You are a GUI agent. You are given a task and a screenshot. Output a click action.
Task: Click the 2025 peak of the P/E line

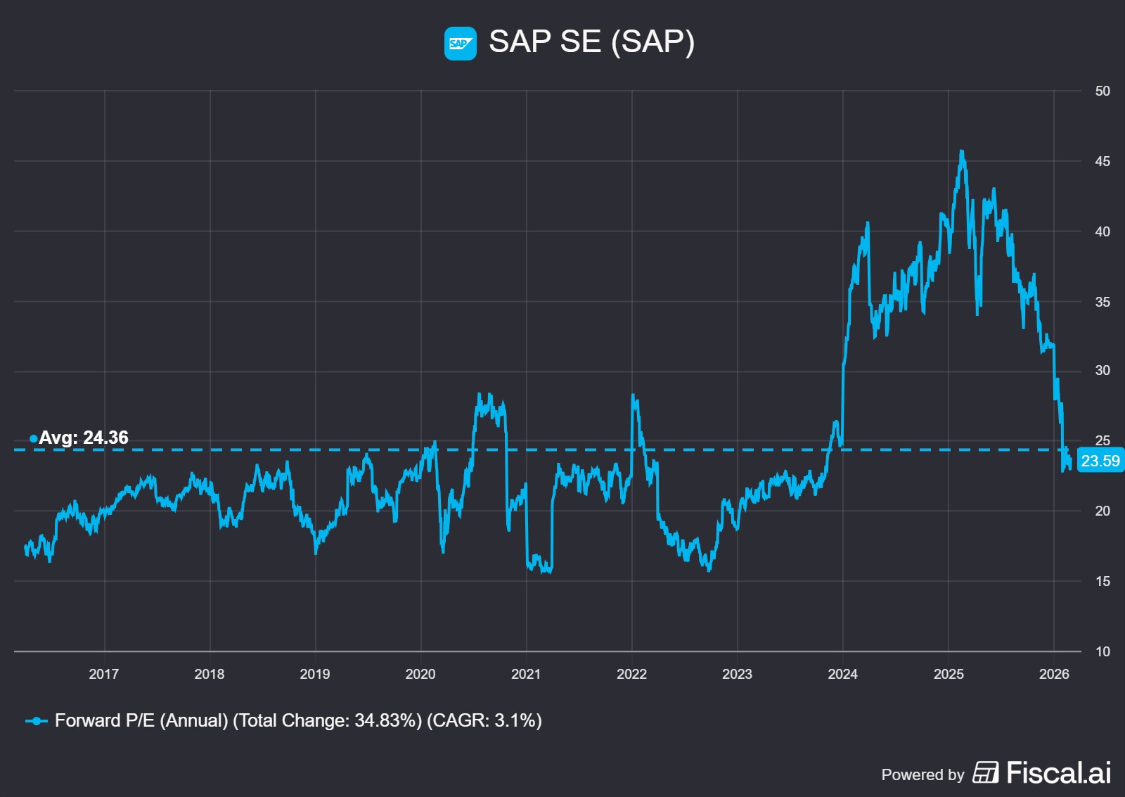(961, 151)
